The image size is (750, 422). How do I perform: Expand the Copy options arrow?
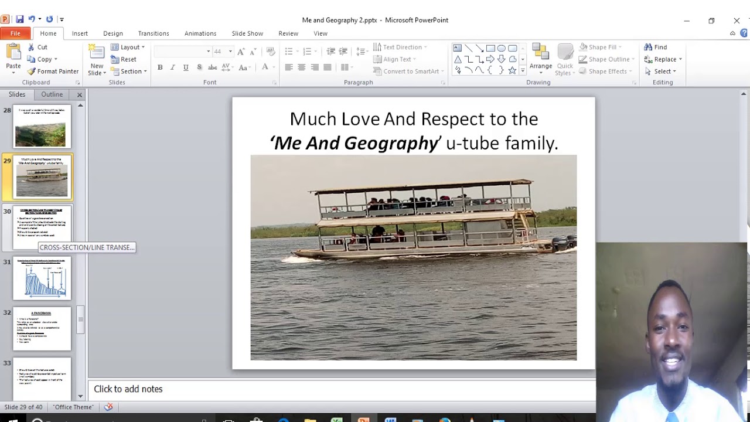point(56,59)
